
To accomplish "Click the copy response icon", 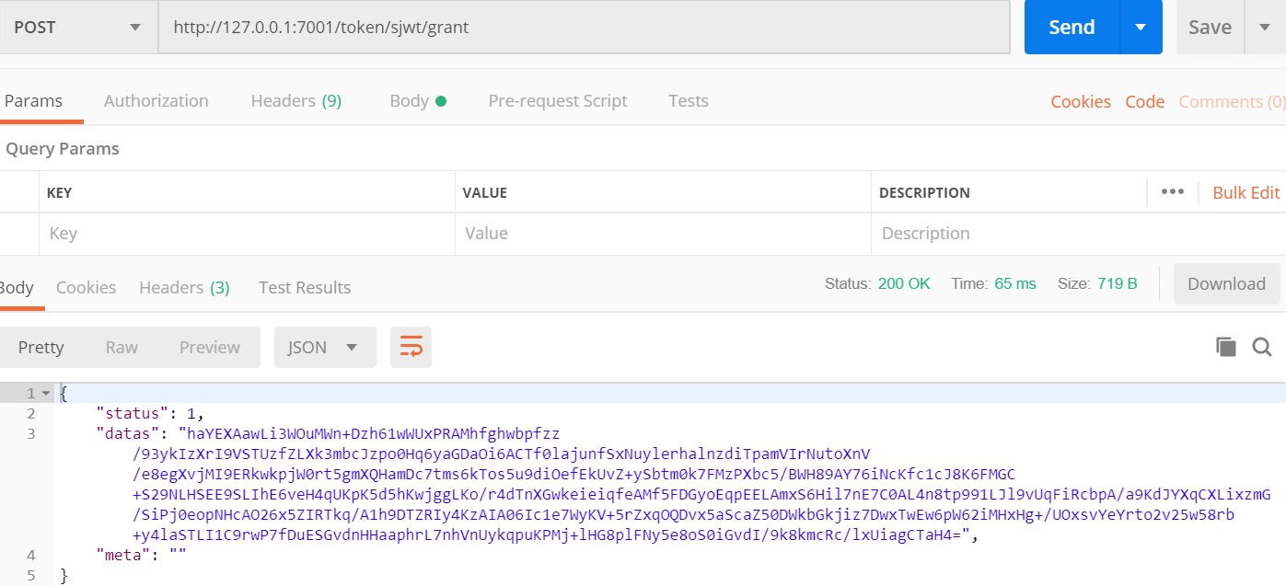I will point(1225,347).
